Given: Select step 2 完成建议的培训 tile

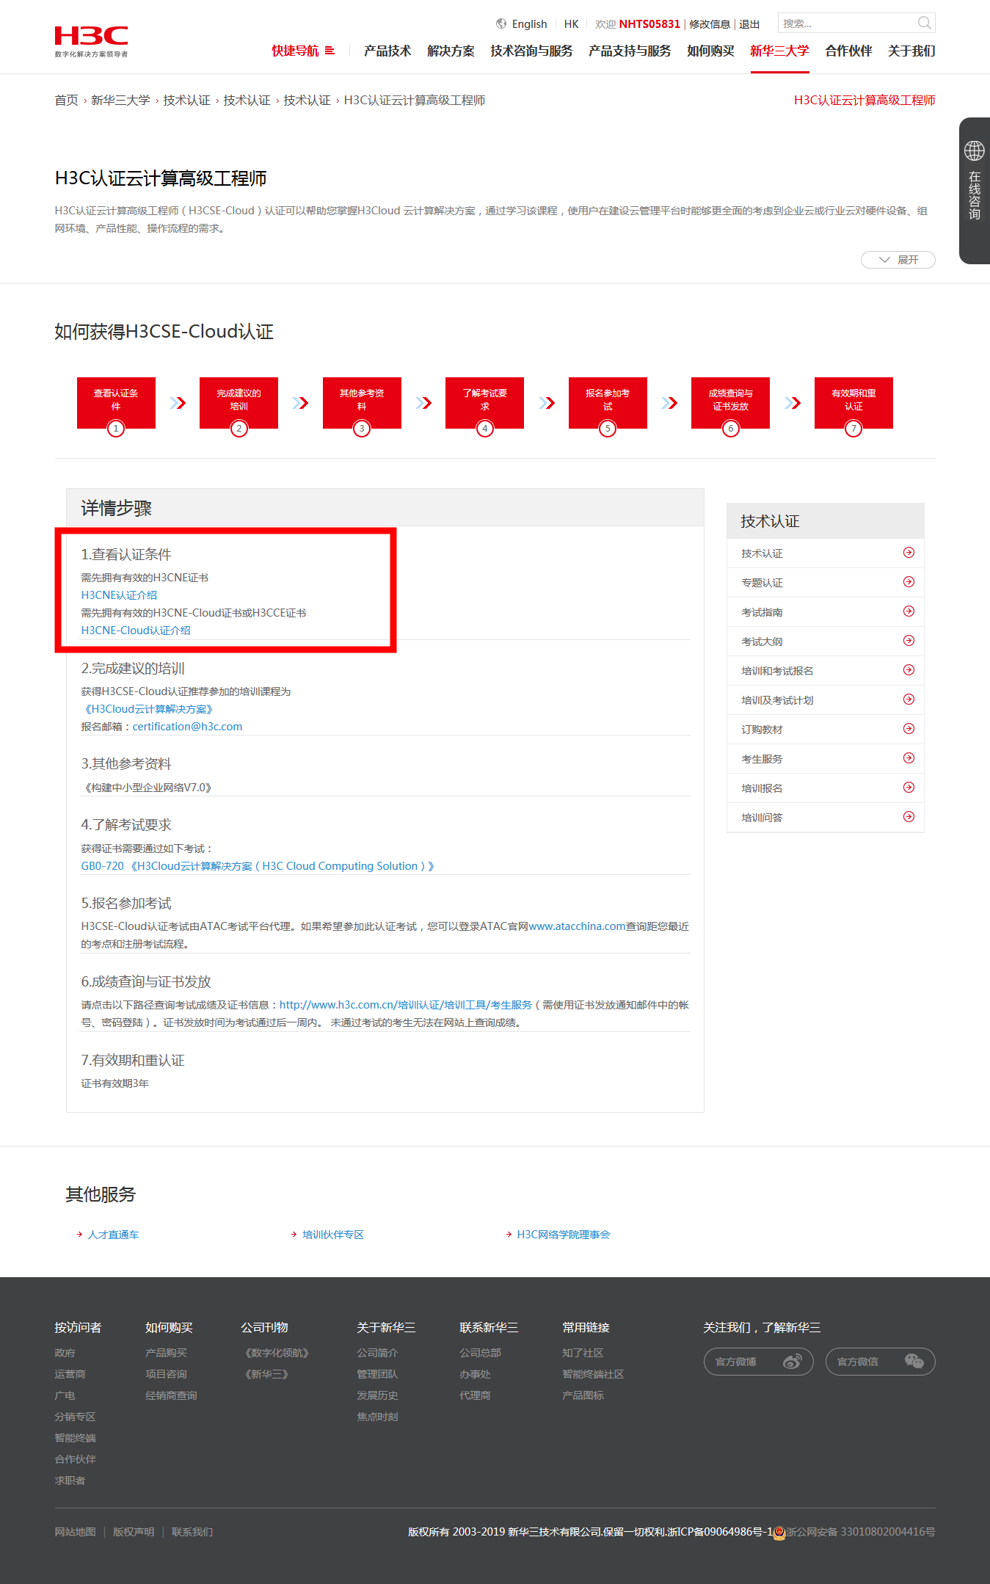Looking at the screenshot, I should [x=239, y=403].
